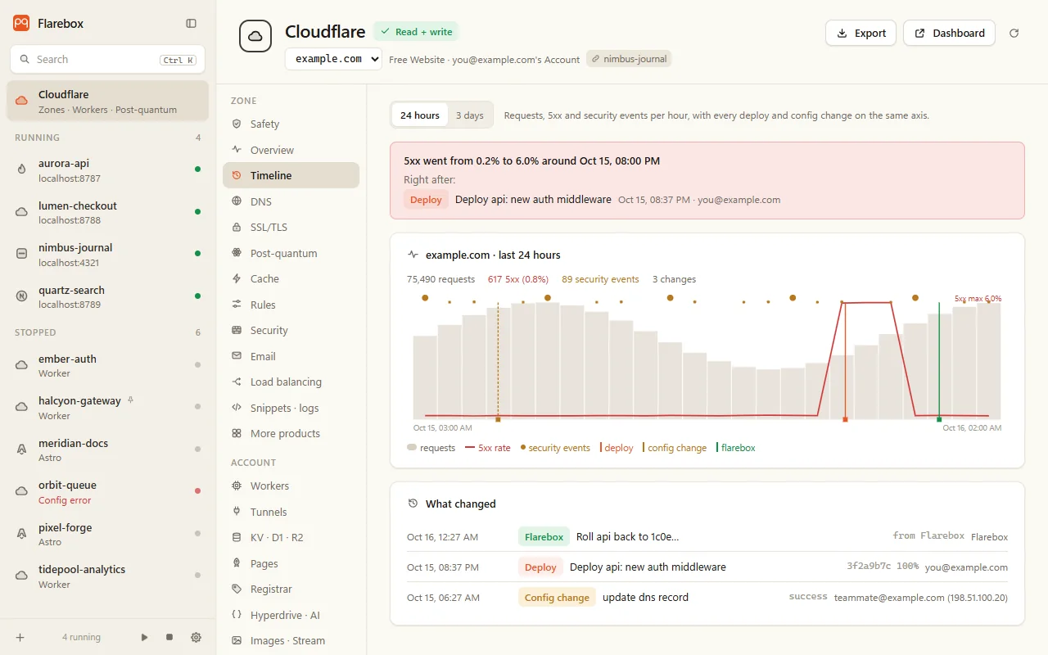This screenshot has height=655, width=1048.
Task: Click the Read + write permission badge
Action: click(416, 32)
